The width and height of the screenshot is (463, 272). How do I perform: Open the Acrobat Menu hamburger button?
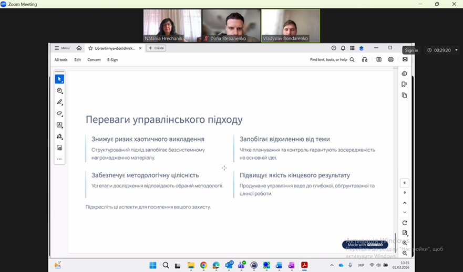tap(62, 48)
